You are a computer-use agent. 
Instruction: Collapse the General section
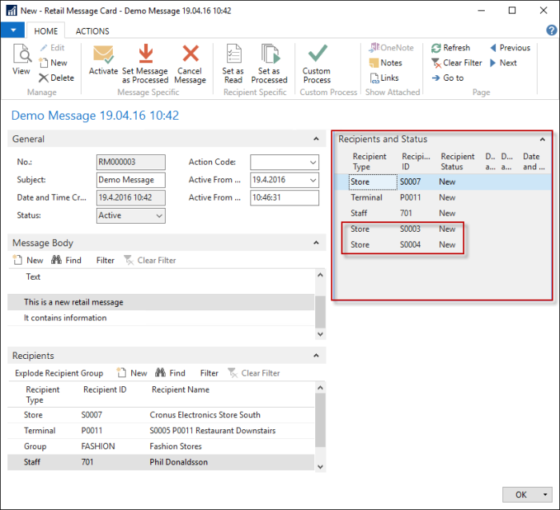pyautogui.click(x=316, y=139)
